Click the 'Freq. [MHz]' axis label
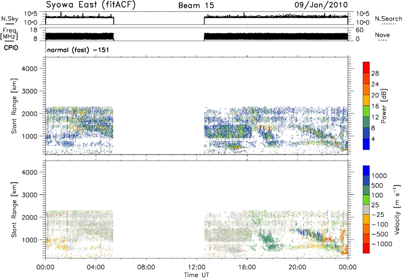 point(9,34)
